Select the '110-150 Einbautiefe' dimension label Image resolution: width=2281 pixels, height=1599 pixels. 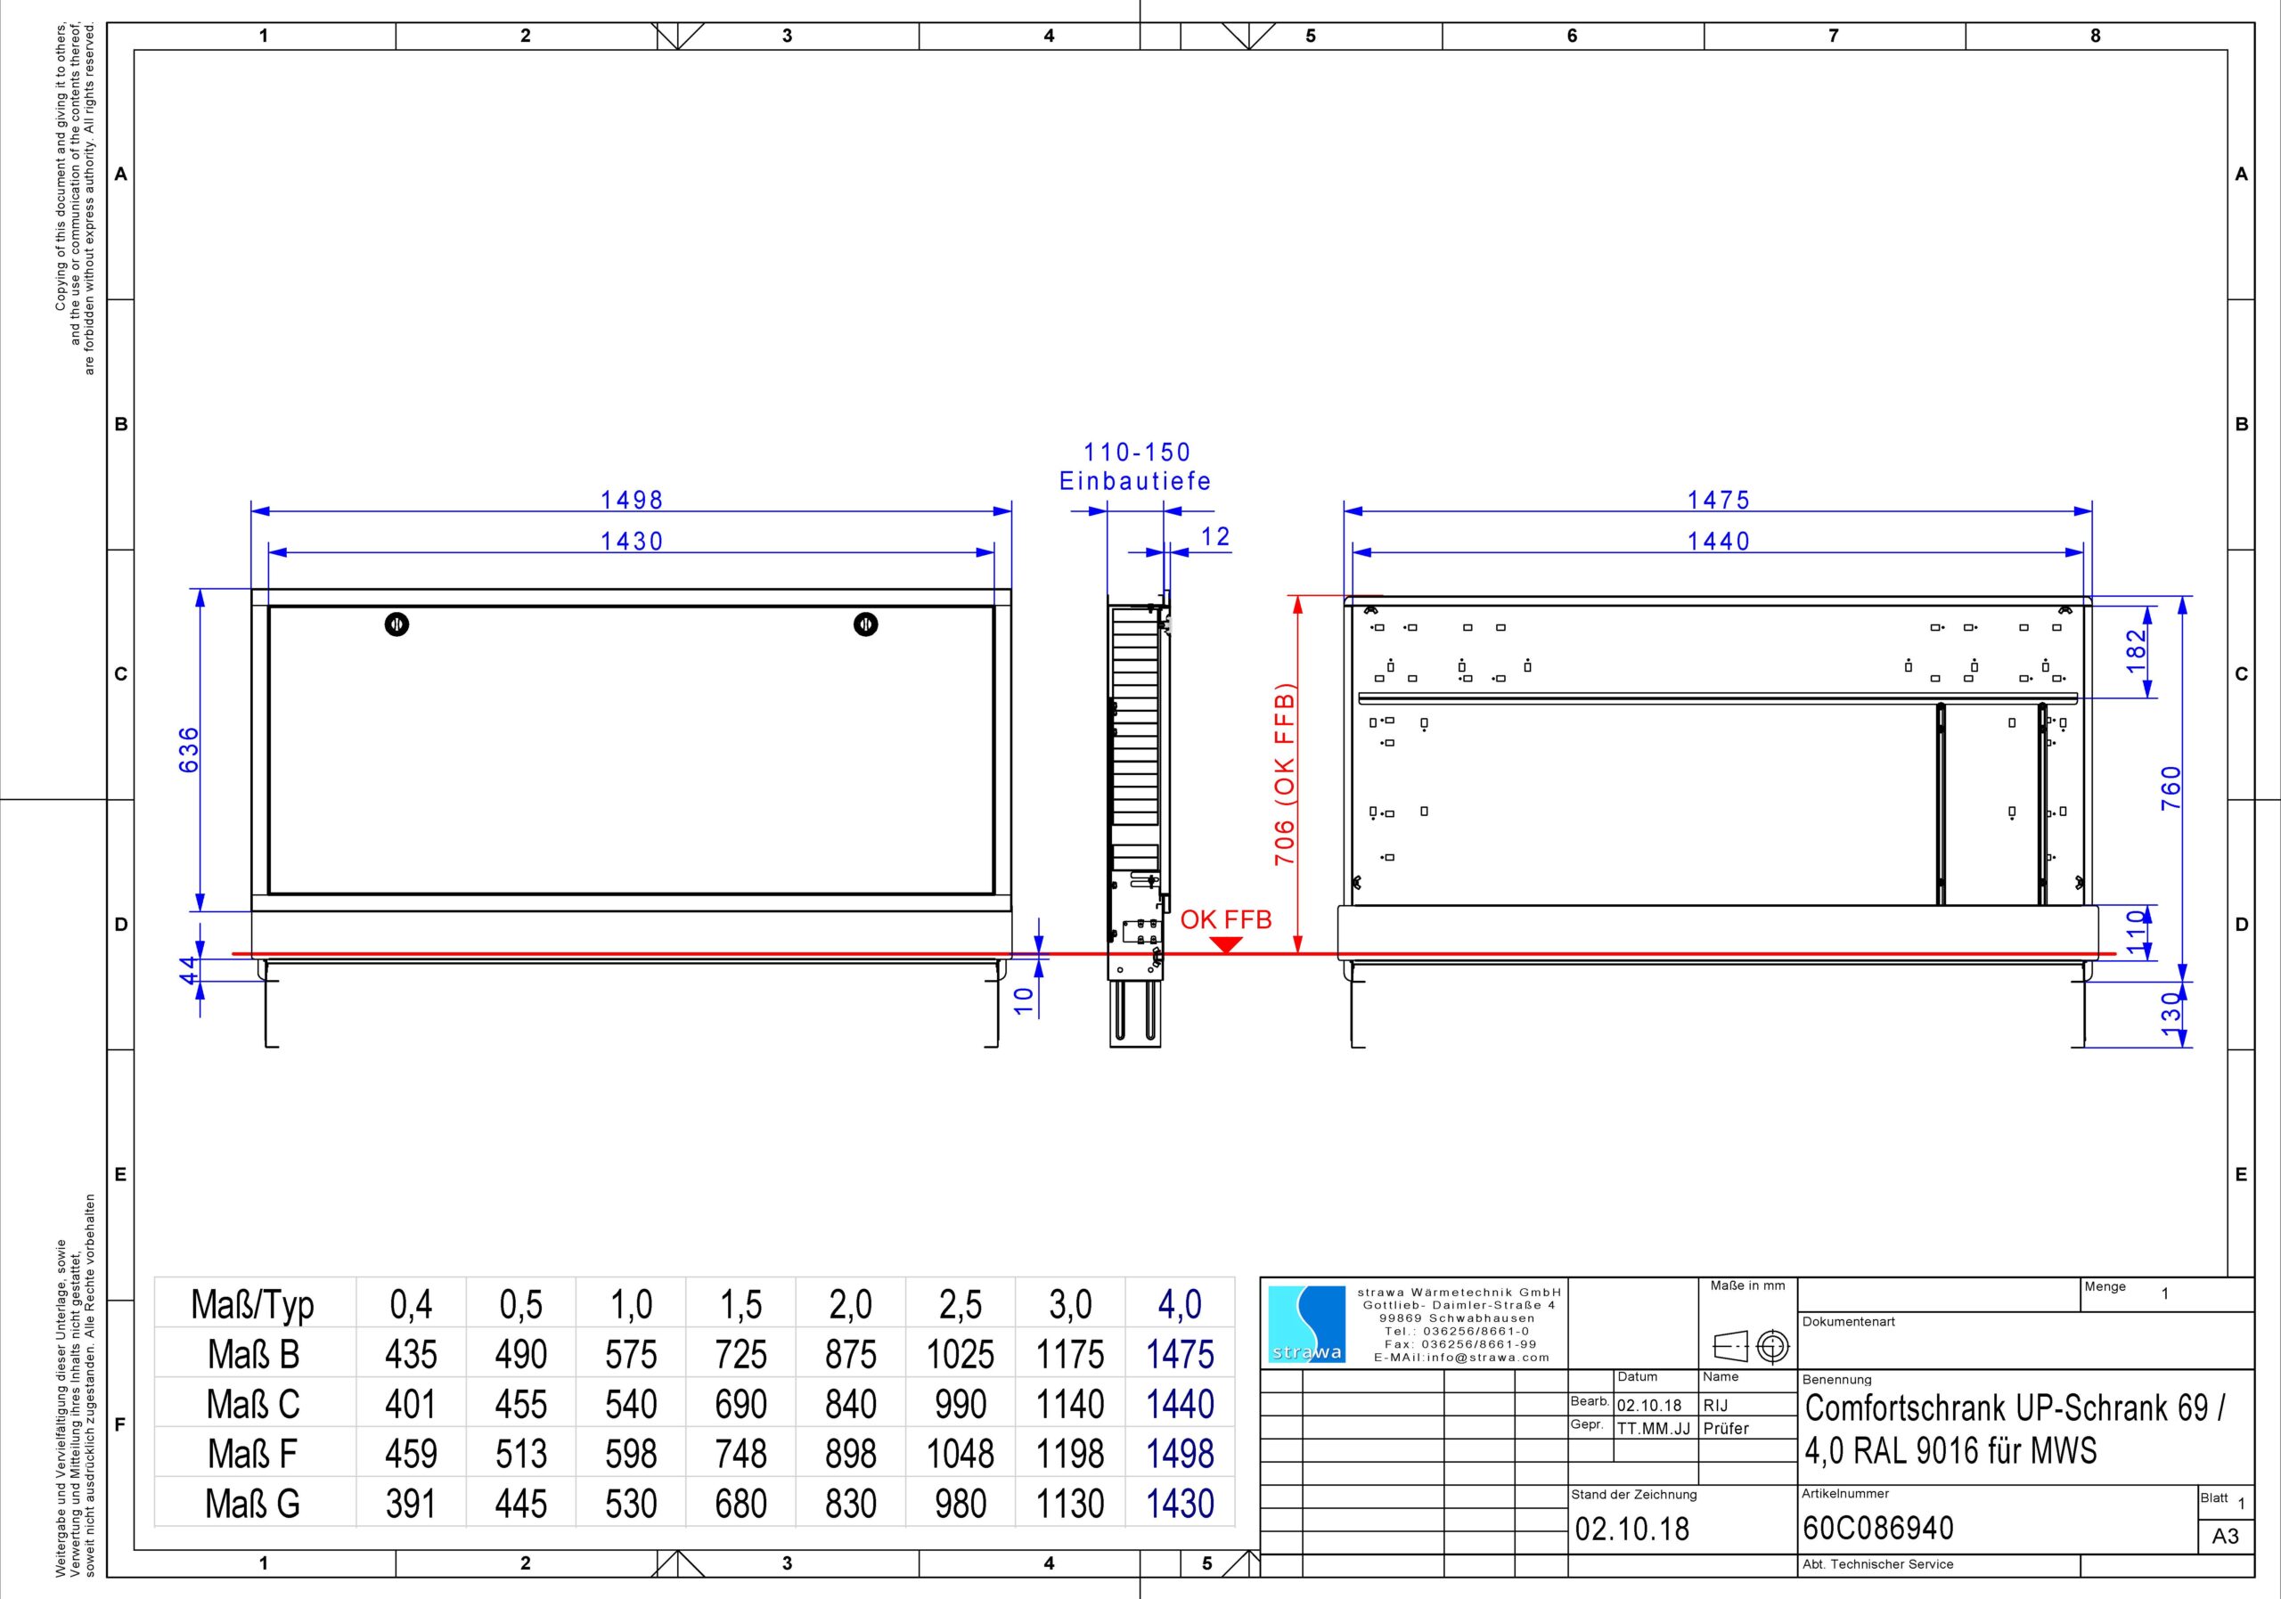point(1135,467)
